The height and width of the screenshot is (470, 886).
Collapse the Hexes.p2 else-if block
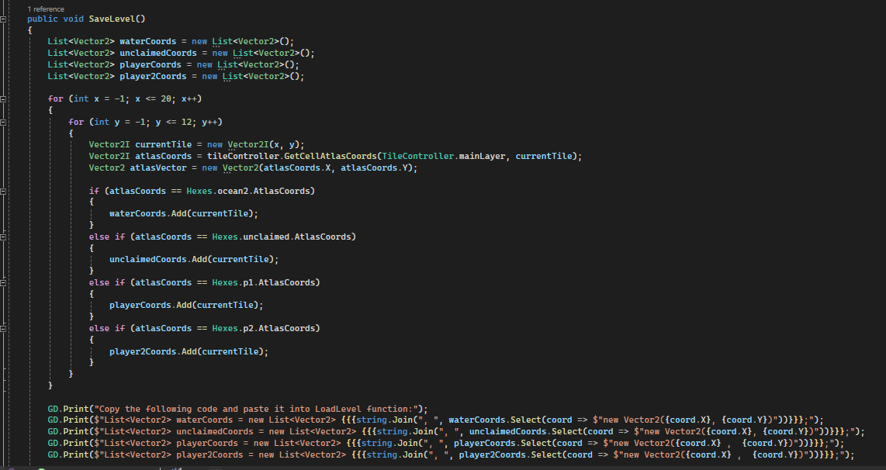point(4,328)
